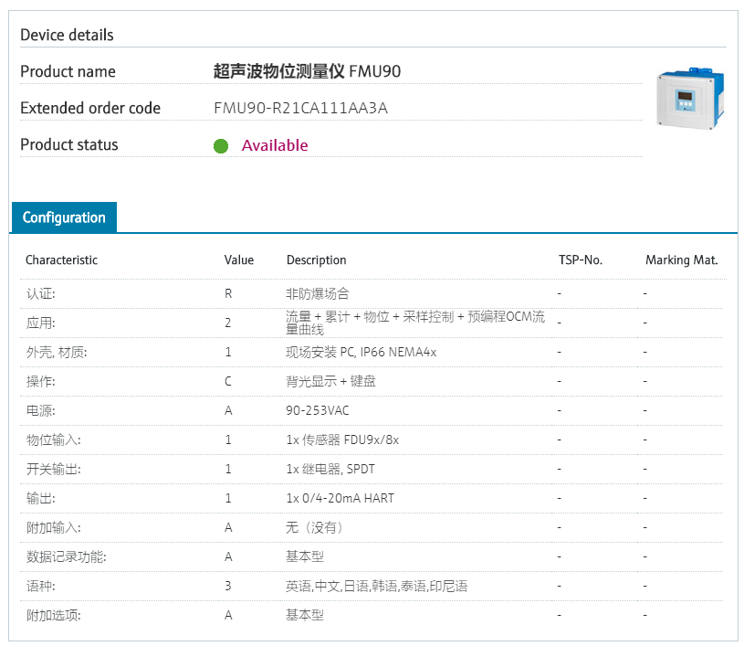Click the 操作: characteristic row label
744x646 pixels.
pos(41,381)
